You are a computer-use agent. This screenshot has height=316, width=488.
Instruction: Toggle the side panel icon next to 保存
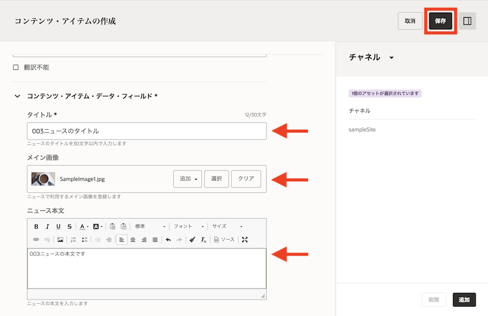coord(467,21)
